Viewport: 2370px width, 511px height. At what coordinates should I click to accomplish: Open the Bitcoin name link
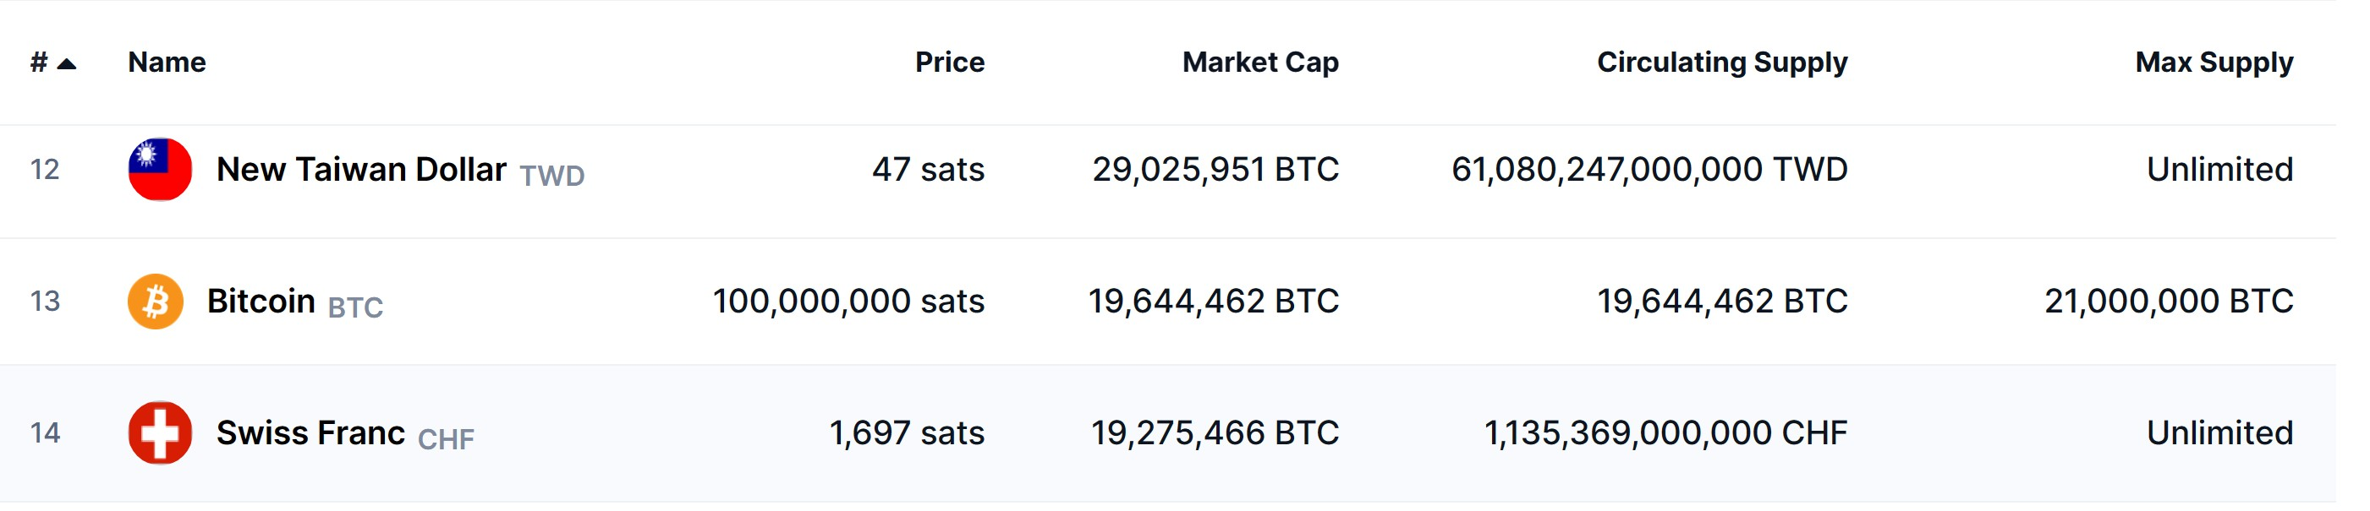point(261,302)
